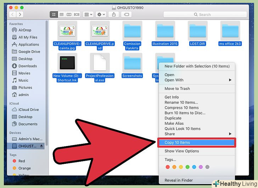
Task: Switch to column view in the toolbar
Action: [69, 15]
